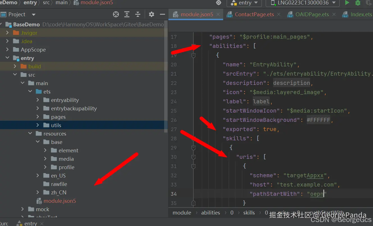Select the mock folder

coord(42,209)
